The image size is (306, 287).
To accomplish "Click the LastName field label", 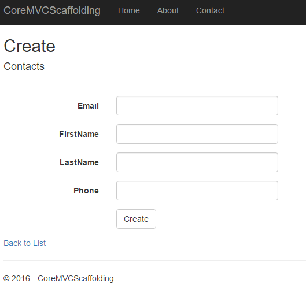I will point(79,162).
